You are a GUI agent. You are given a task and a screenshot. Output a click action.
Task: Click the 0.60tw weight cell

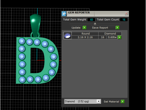(x=112, y=37)
